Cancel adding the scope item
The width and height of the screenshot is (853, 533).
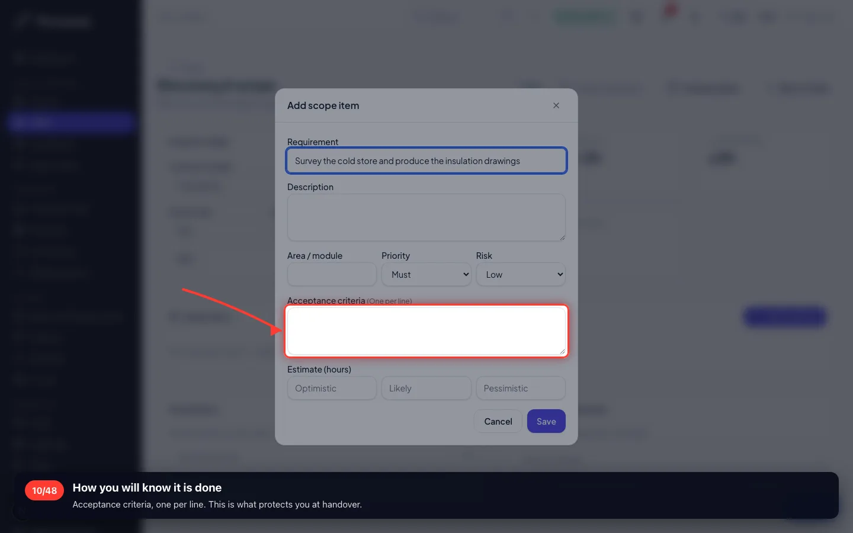click(x=498, y=422)
